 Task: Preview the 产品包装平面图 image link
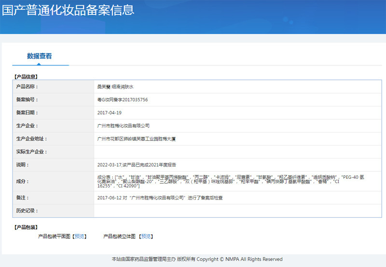click(80, 236)
